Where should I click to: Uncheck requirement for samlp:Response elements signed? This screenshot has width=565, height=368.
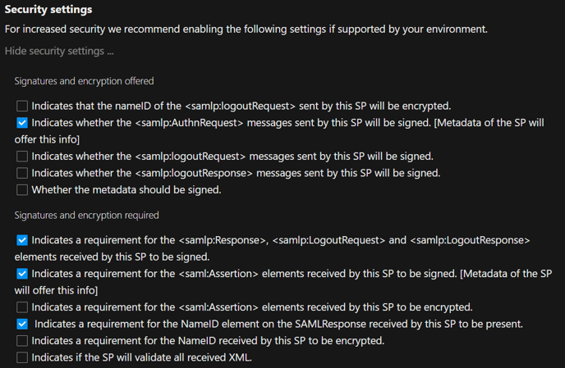coord(22,241)
